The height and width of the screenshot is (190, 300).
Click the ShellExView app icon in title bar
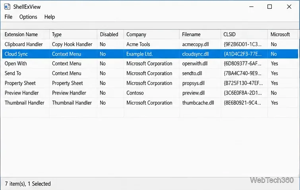tap(7, 7)
